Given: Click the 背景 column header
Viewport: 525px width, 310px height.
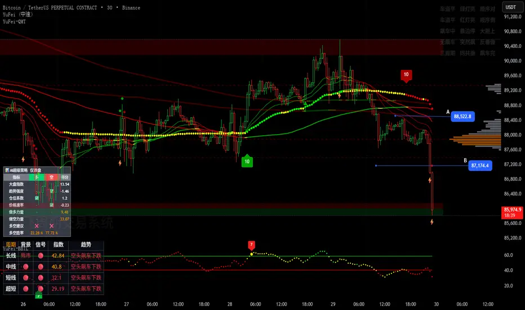Looking at the screenshot, I should 26,245.
